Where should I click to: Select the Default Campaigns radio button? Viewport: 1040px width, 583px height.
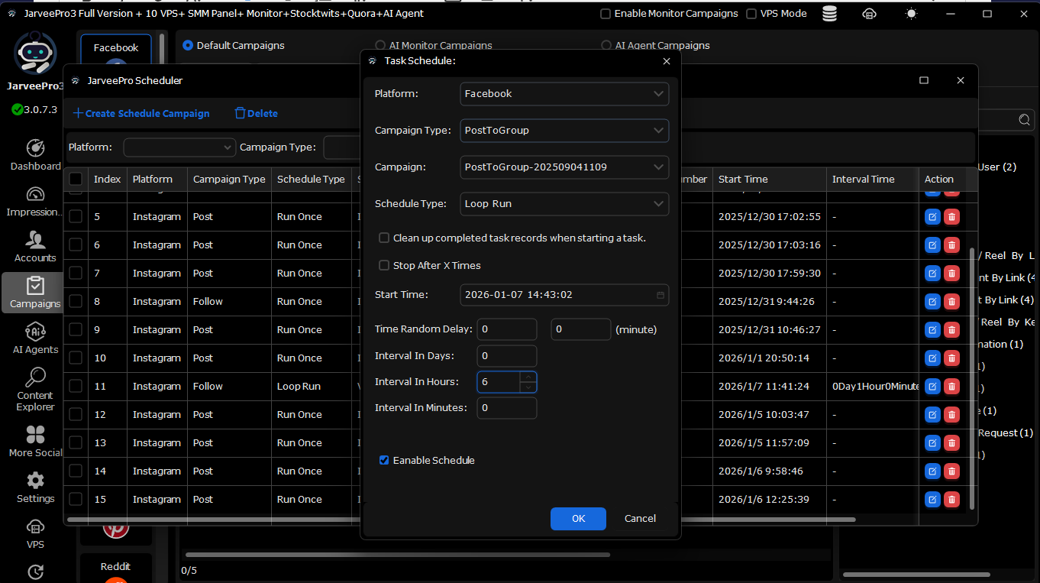click(x=188, y=45)
